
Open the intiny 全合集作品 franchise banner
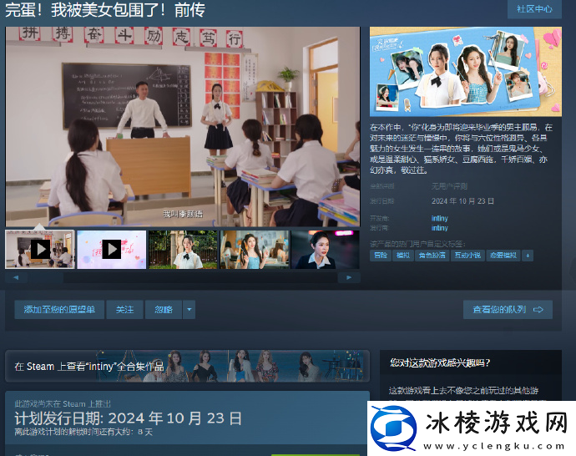187,366
